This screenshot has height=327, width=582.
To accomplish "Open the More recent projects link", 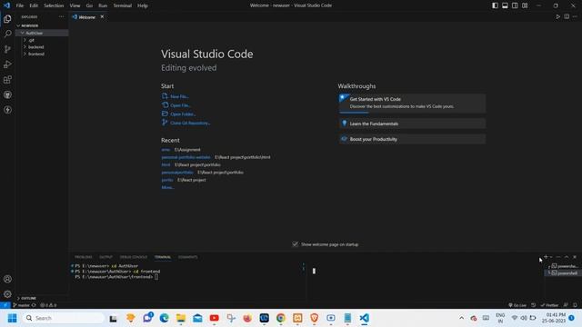I will pos(167,187).
